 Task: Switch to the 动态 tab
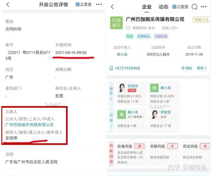pos(163,7)
